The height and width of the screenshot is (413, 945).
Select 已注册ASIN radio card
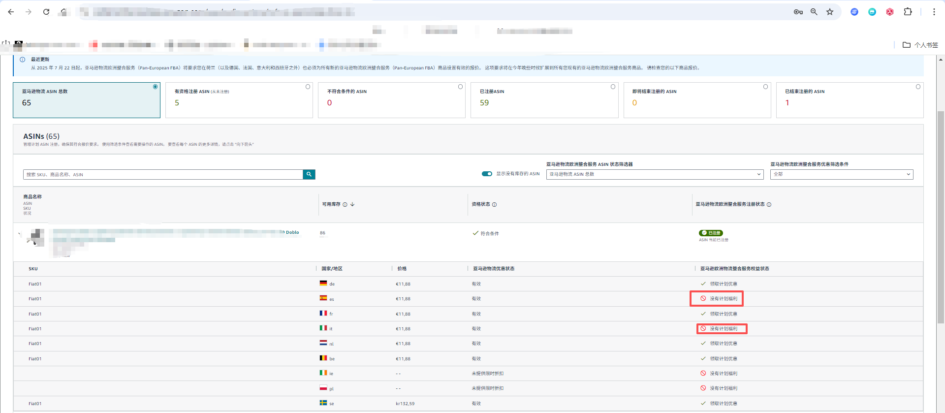point(613,87)
